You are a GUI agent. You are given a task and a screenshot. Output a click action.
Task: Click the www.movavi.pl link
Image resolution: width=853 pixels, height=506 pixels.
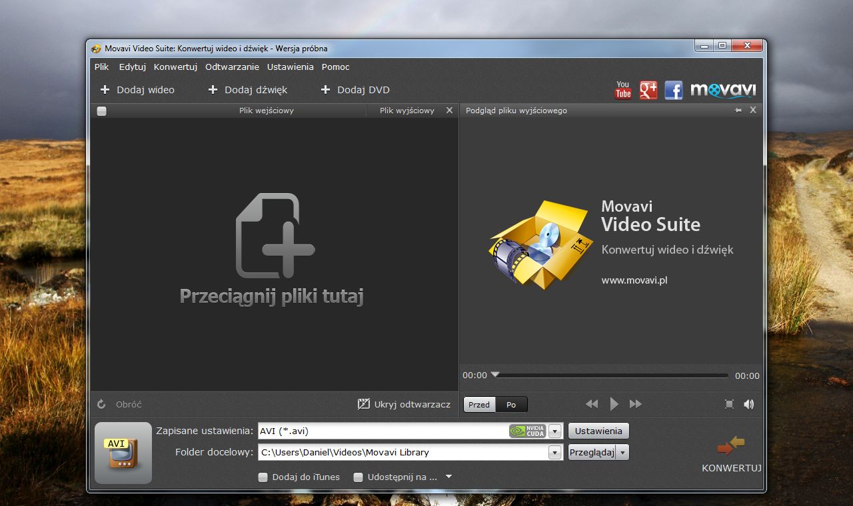pyautogui.click(x=634, y=280)
